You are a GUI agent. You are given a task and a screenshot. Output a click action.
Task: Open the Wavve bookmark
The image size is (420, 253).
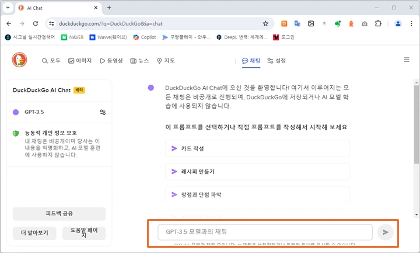(x=108, y=37)
